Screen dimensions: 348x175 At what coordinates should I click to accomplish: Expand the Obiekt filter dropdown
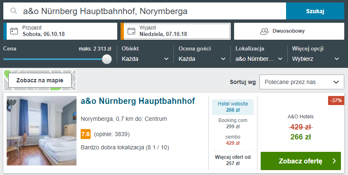[x=145, y=59]
